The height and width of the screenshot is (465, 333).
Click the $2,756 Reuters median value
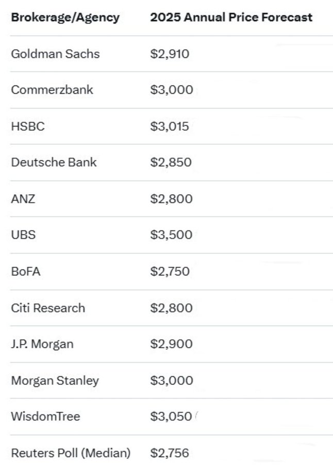click(170, 453)
